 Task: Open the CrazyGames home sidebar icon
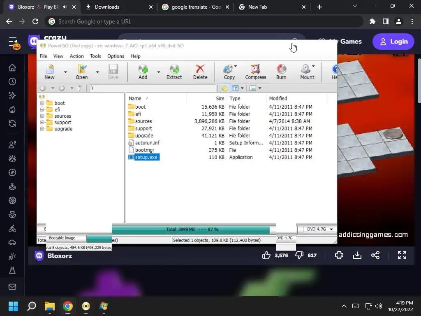[x=12, y=67]
